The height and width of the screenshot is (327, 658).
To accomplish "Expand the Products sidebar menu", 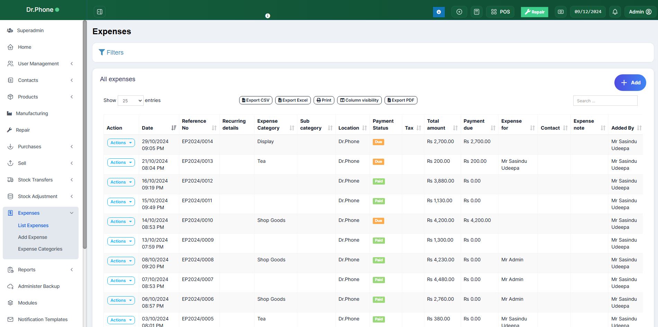I will [x=28, y=97].
